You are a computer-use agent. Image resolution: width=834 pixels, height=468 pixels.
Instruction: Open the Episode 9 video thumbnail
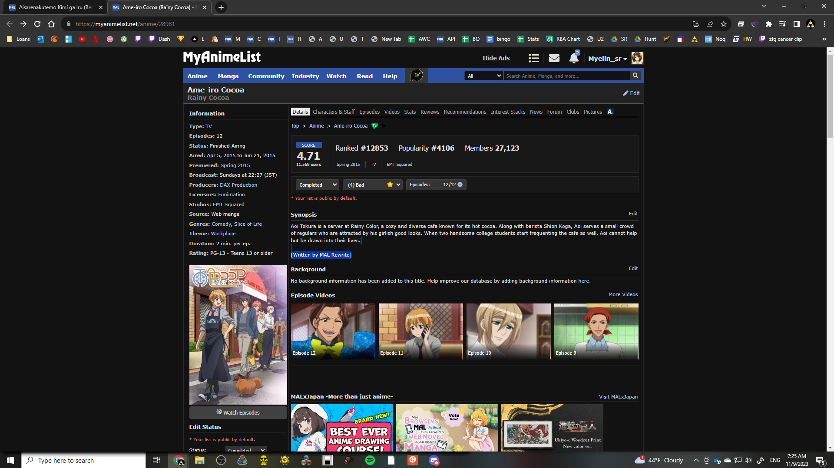tap(596, 331)
